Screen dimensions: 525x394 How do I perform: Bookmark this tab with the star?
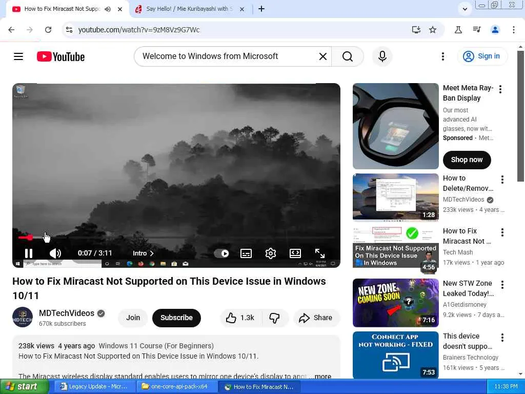(x=433, y=30)
